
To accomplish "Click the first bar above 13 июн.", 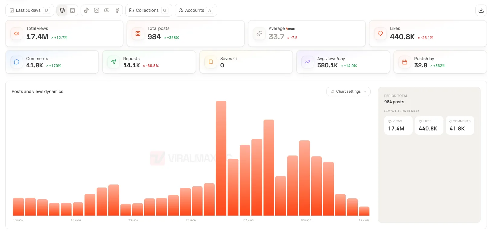I will [x=18, y=207].
